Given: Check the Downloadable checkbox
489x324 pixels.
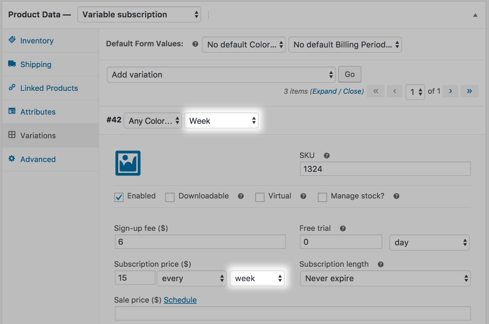Looking at the screenshot, I should (x=170, y=197).
